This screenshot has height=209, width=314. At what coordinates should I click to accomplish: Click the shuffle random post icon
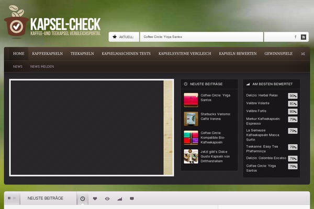[303, 54]
